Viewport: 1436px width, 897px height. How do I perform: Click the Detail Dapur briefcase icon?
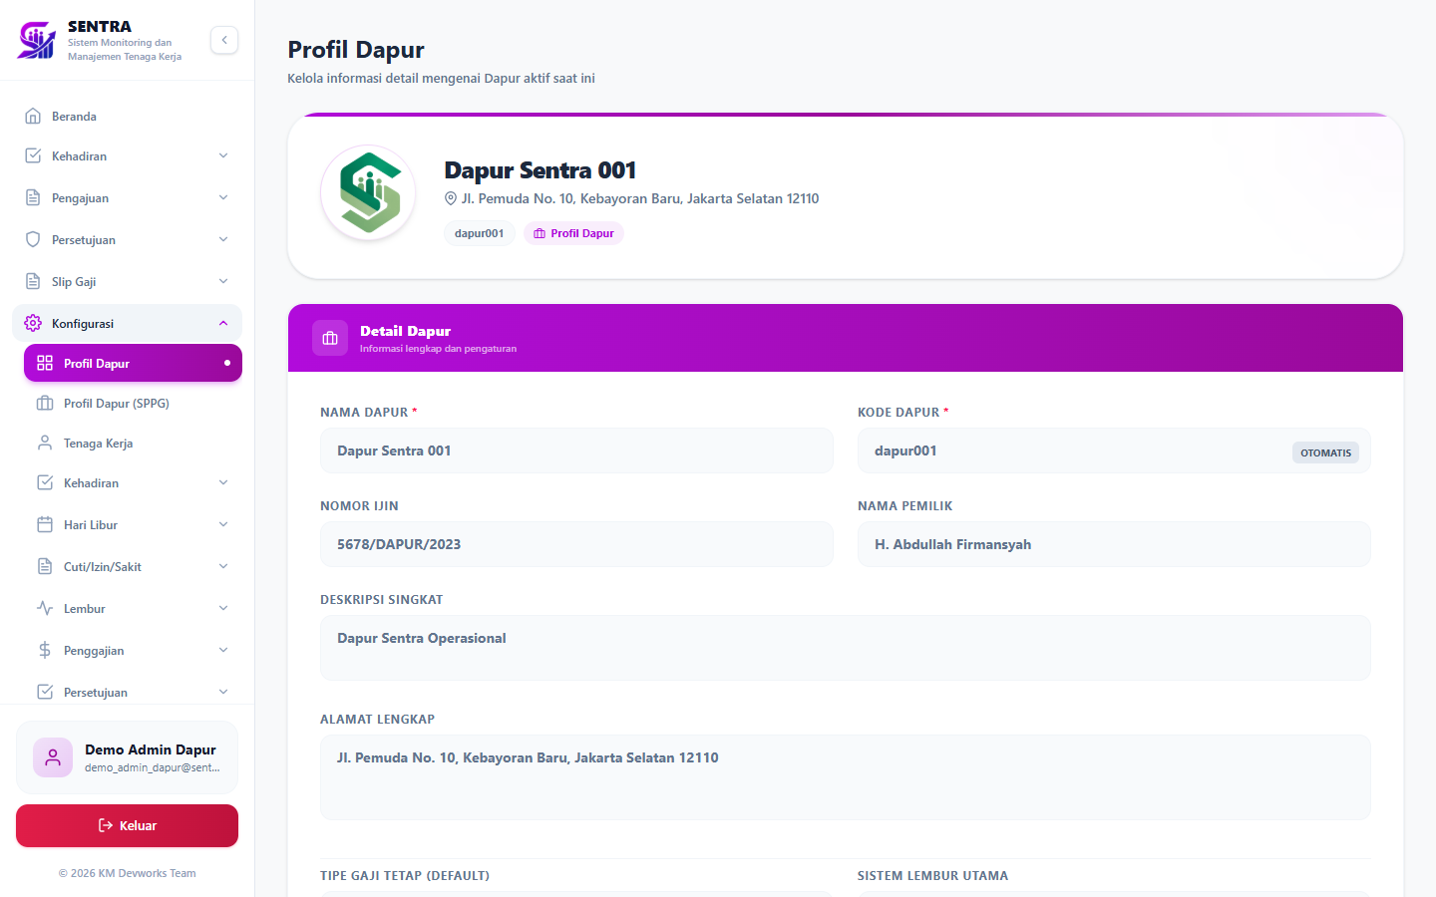point(330,338)
